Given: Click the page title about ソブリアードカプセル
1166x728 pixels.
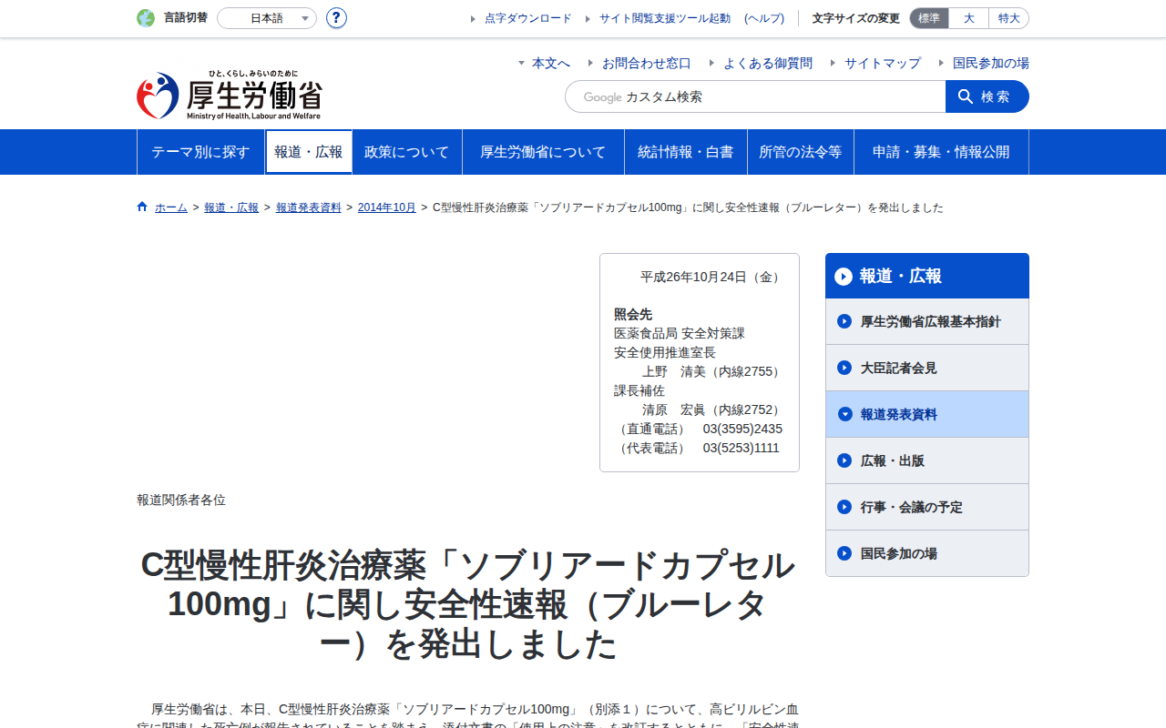Looking at the screenshot, I should click(x=468, y=605).
